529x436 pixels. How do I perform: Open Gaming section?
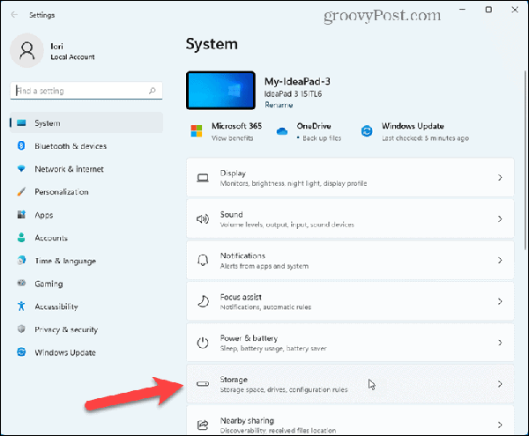pyautogui.click(x=86, y=284)
